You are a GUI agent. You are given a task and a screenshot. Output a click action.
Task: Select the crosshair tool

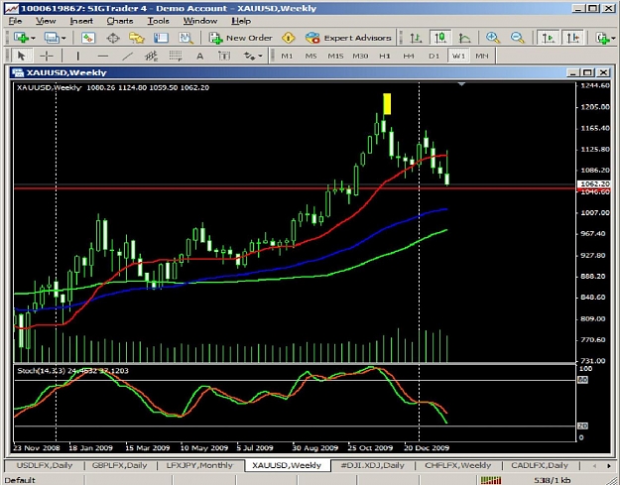point(47,56)
